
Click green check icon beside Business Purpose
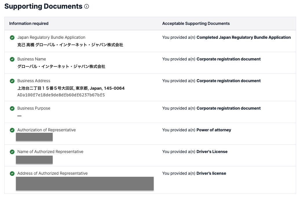pos(12,108)
